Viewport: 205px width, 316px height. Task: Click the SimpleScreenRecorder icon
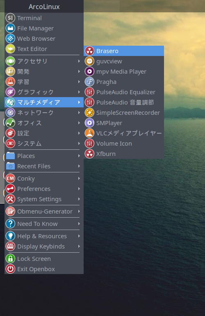point(89,113)
